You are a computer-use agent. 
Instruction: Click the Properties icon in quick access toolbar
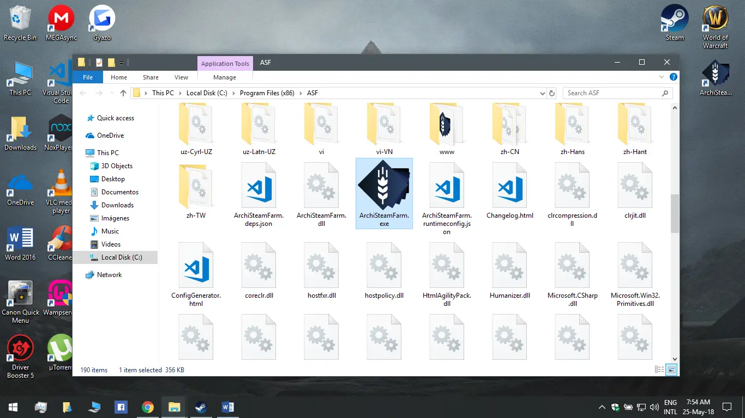coord(99,63)
